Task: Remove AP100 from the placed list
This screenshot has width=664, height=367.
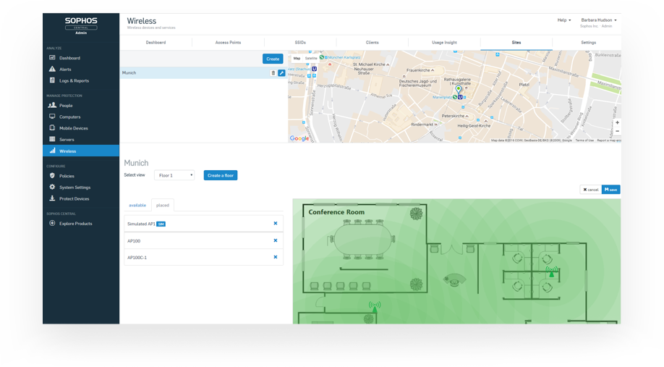Action: (276, 240)
